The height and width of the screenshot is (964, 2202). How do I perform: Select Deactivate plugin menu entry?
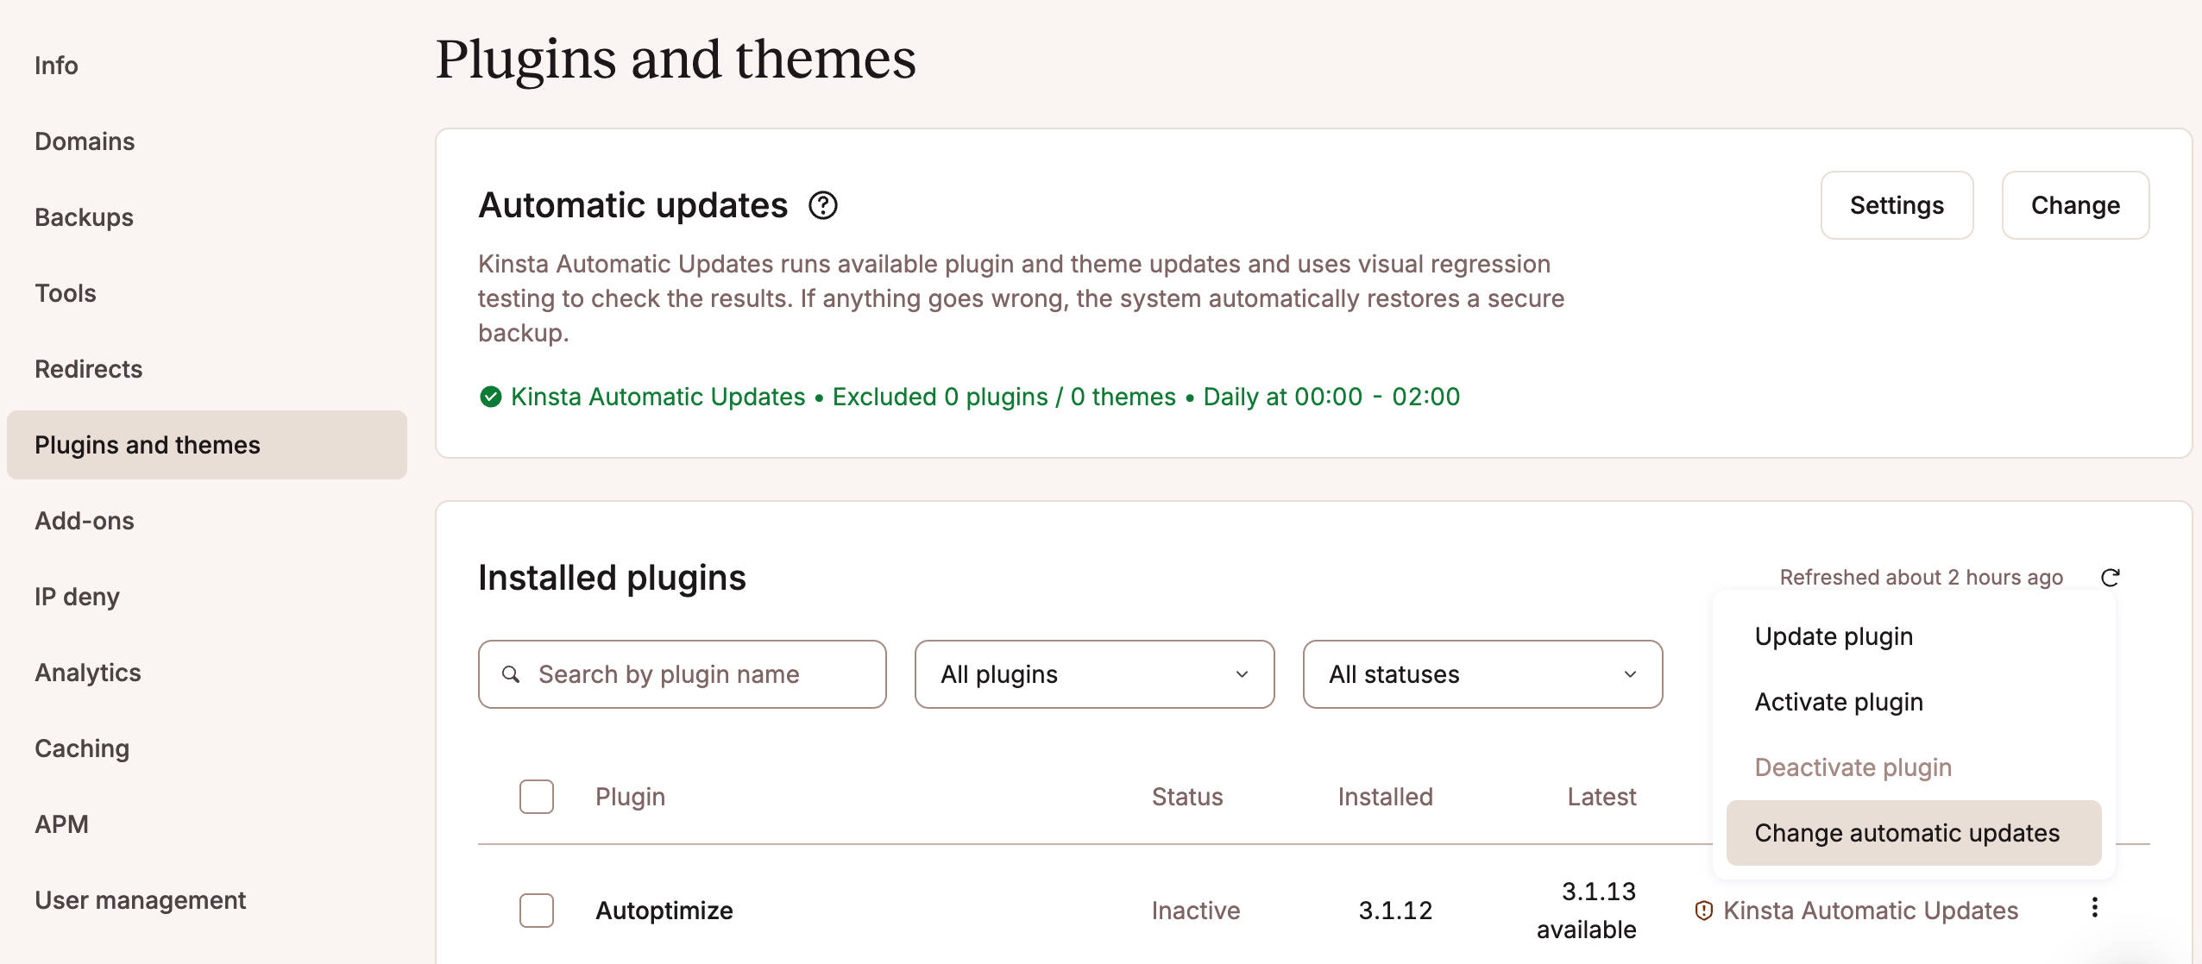[x=1914, y=767]
